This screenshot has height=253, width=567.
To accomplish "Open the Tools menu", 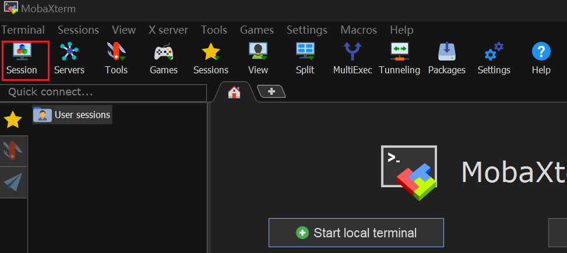I will [x=214, y=30].
